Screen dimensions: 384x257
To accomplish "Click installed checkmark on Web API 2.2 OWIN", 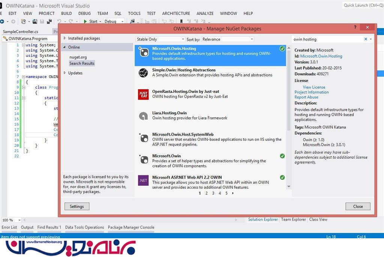I will pos(282,178).
